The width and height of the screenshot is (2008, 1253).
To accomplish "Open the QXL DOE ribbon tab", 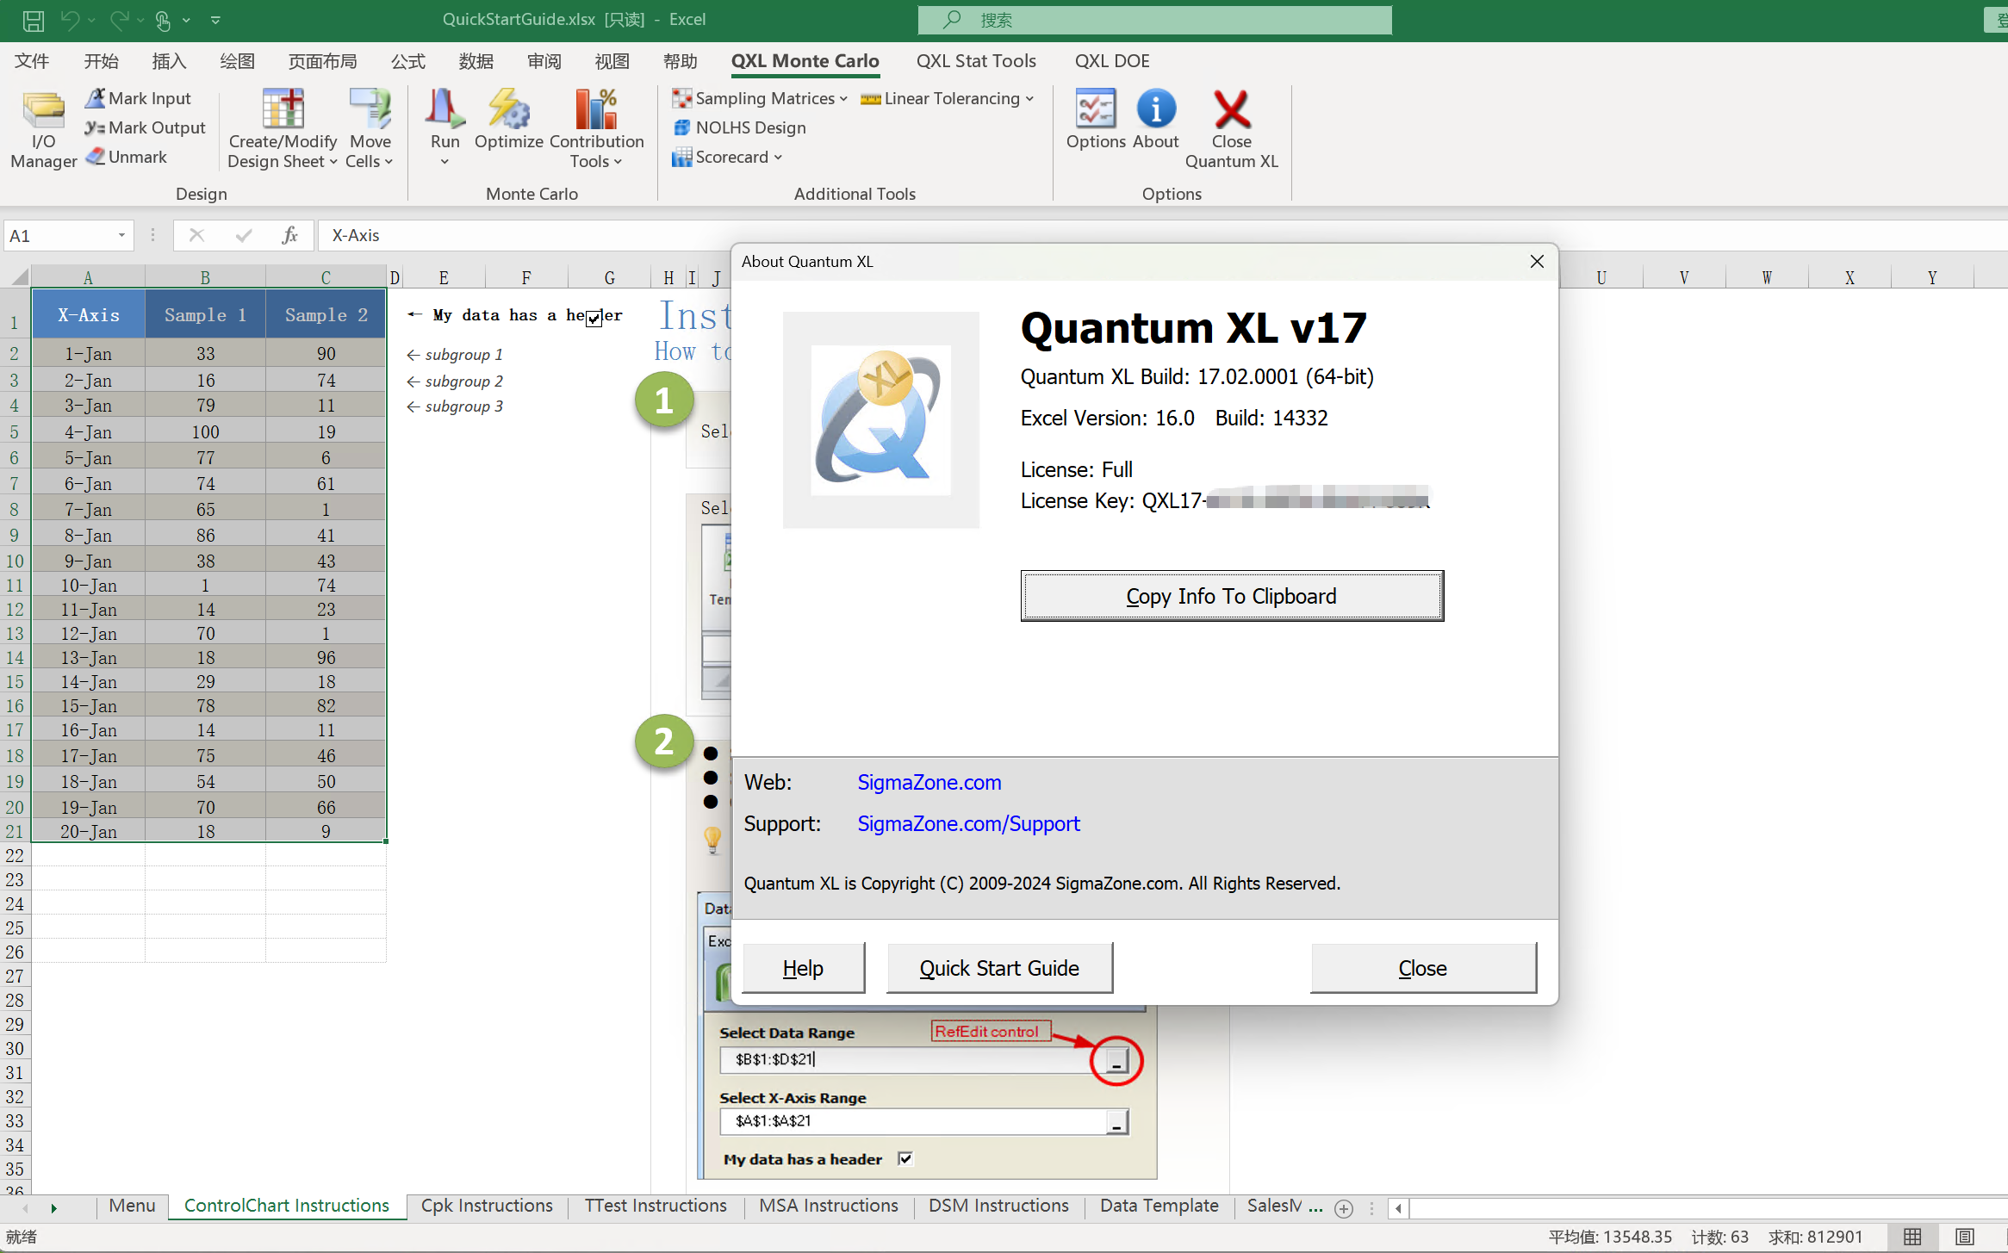I will tap(1112, 61).
